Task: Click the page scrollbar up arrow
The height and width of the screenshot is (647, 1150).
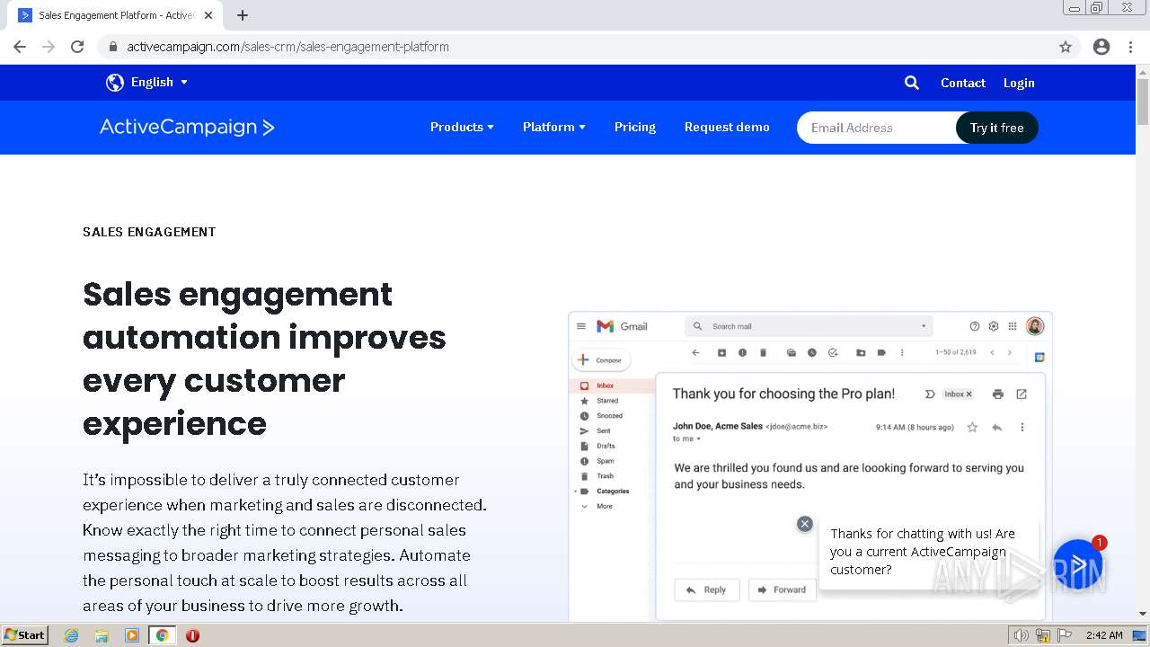Action: [x=1143, y=72]
